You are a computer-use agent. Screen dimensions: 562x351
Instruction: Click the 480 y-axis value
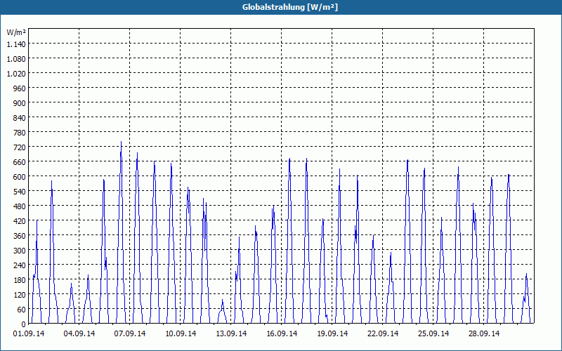[20, 206]
